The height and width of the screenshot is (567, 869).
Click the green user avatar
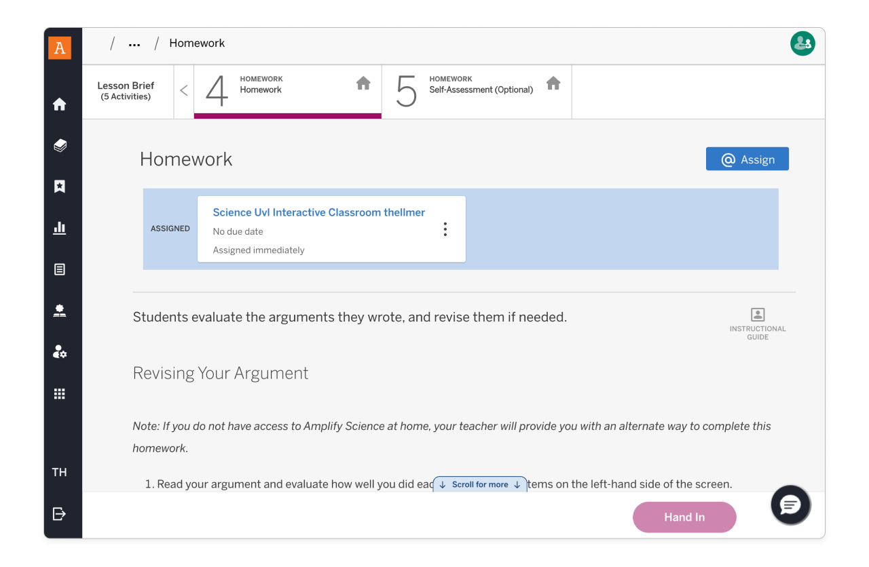tap(802, 43)
